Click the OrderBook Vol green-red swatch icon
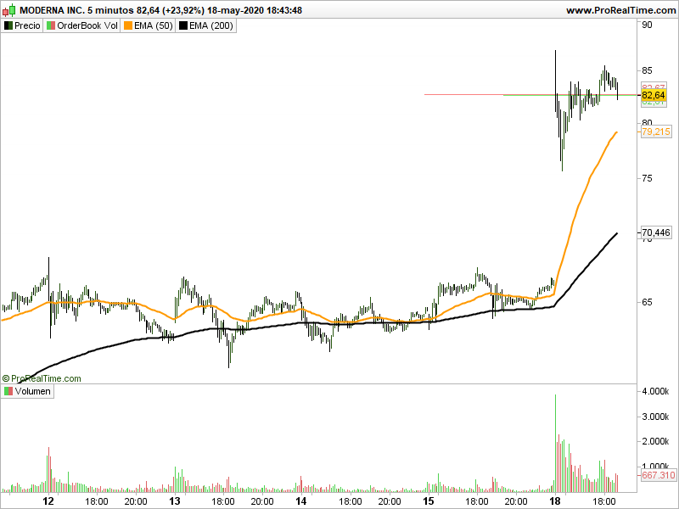Image resolution: width=679 pixels, height=509 pixels. [51, 26]
